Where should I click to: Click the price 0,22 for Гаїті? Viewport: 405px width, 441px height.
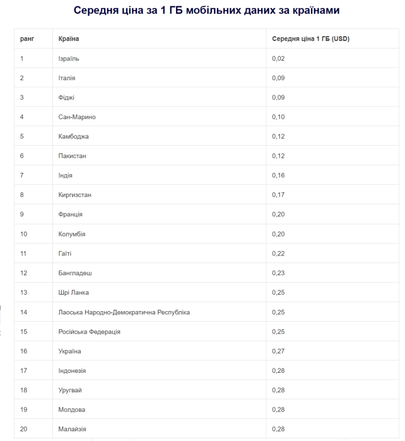[x=278, y=254]
